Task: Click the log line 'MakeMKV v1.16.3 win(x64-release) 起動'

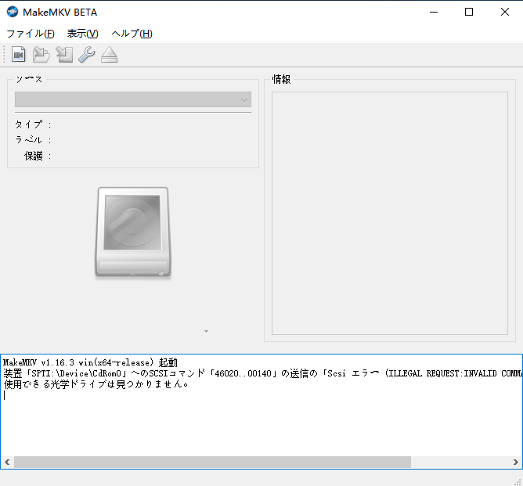Action: [90, 362]
